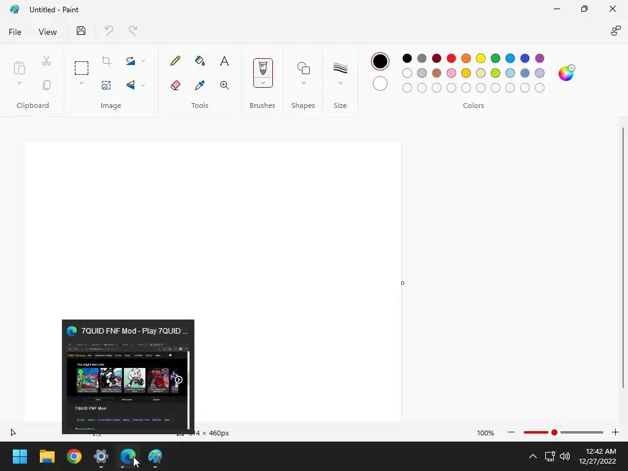Expand the Shapes dropdown chevron
This screenshot has width=628, height=471.
303,83
